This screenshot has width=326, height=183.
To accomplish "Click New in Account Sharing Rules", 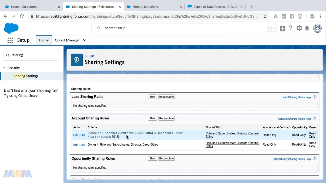I will [x=152, y=118].
